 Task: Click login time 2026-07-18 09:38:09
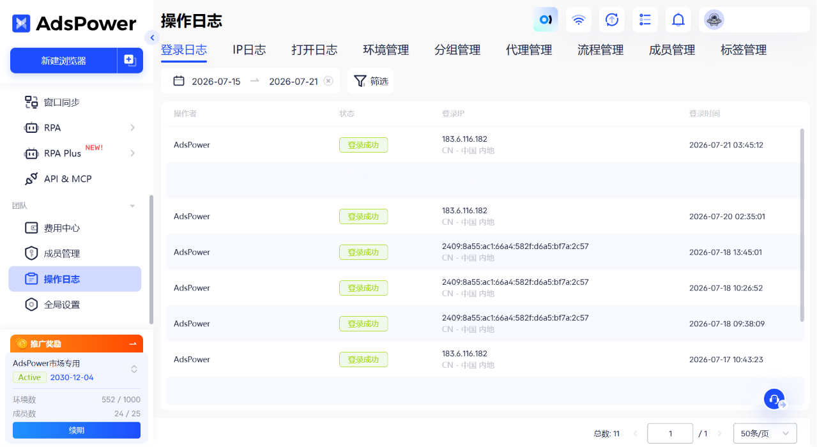pyautogui.click(x=727, y=324)
